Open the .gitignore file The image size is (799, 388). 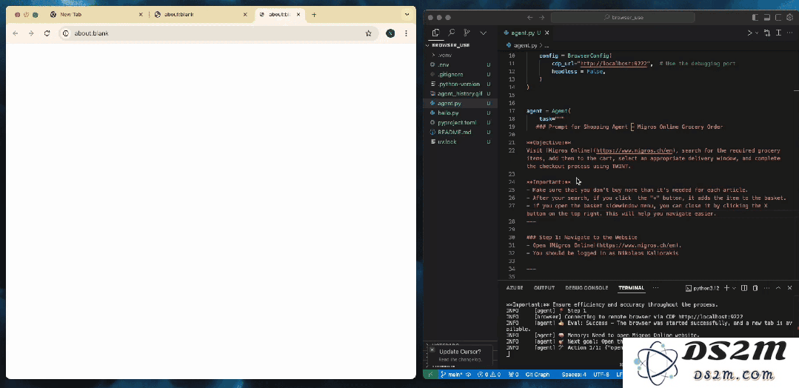pyautogui.click(x=460, y=75)
